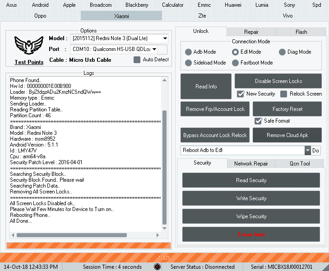Screen dimensions: 329x271
Task: Click the logs horizontal scrollbar thumb
Action: click(72, 235)
